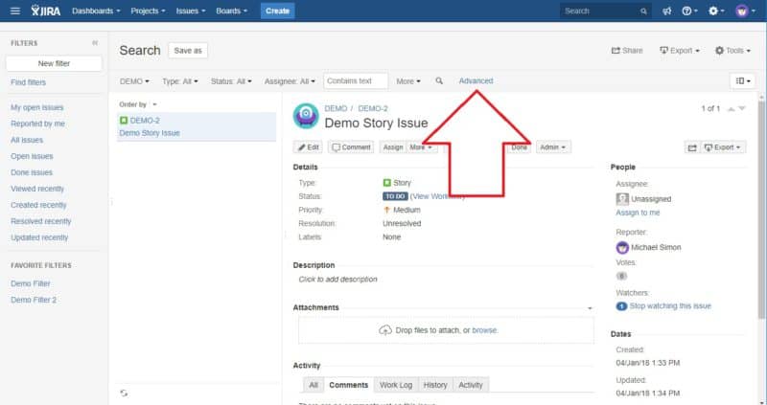
Task: Open Find filters link
Action: 29,82
